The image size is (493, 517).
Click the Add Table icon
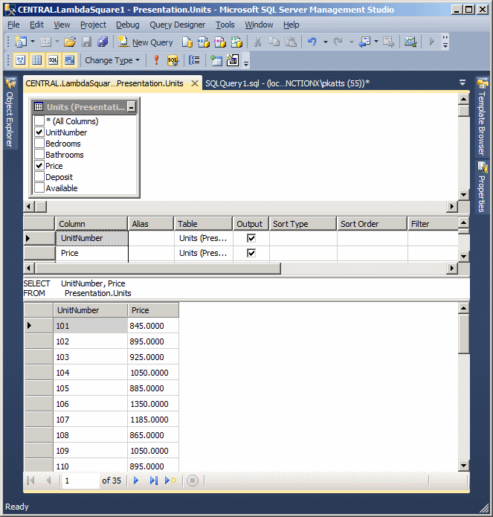(x=216, y=60)
